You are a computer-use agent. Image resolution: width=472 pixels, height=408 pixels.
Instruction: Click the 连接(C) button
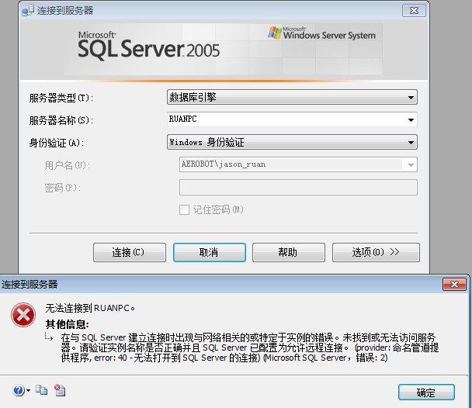[130, 252]
